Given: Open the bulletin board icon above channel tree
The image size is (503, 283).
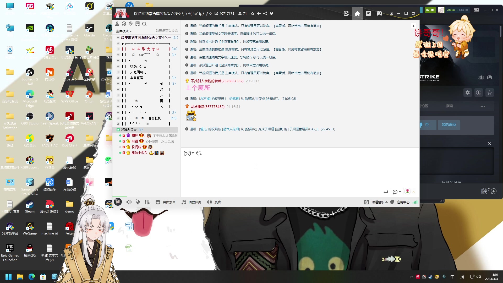Looking at the screenshot, I should click(x=138, y=24).
